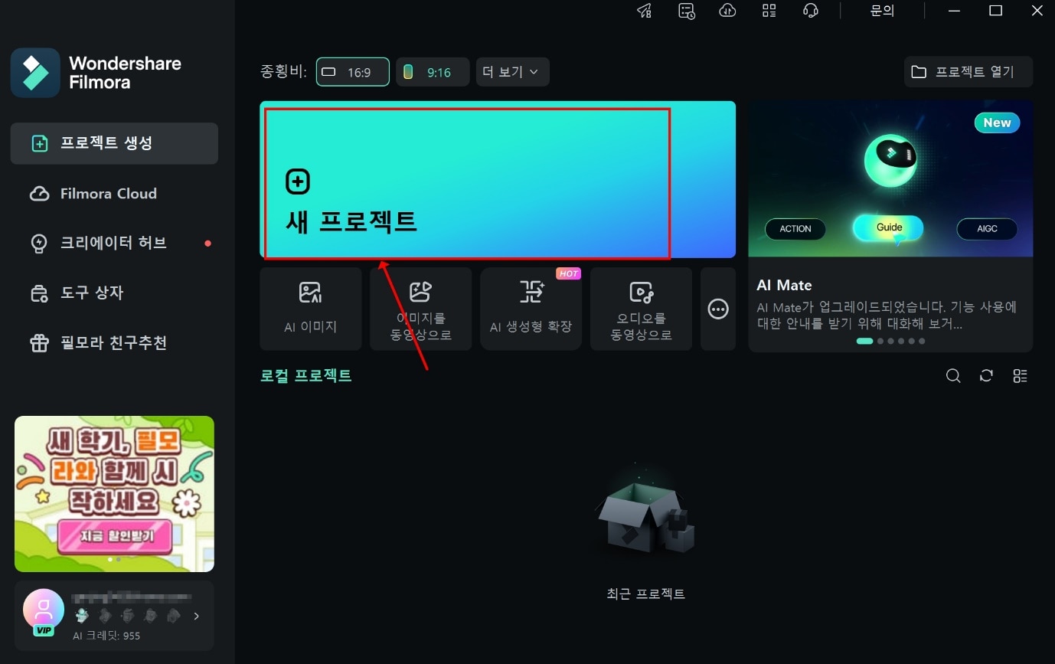Click the toolbox icon beside 도구 상자
This screenshot has height=664, width=1055.
click(x=39, y=293)
